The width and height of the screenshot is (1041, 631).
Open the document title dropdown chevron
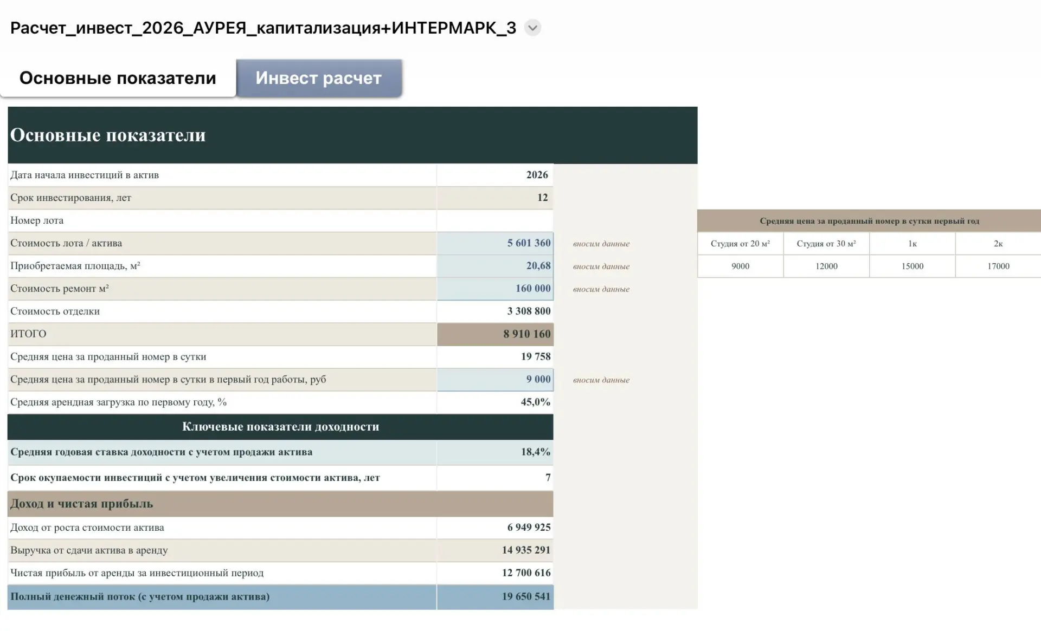[532, 28]
